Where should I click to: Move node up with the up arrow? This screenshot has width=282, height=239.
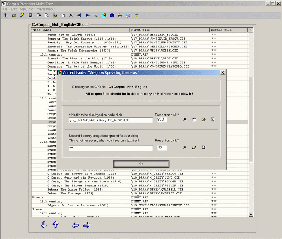tap(55, 225)
